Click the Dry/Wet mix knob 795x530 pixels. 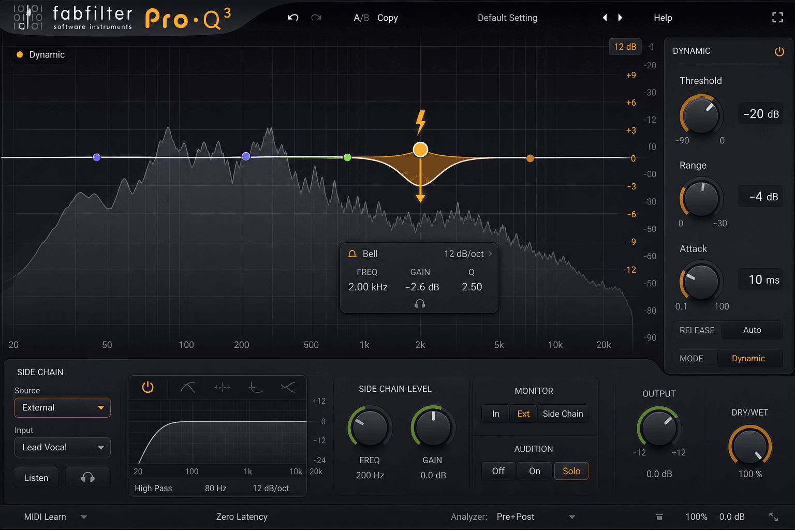point(750,446)
